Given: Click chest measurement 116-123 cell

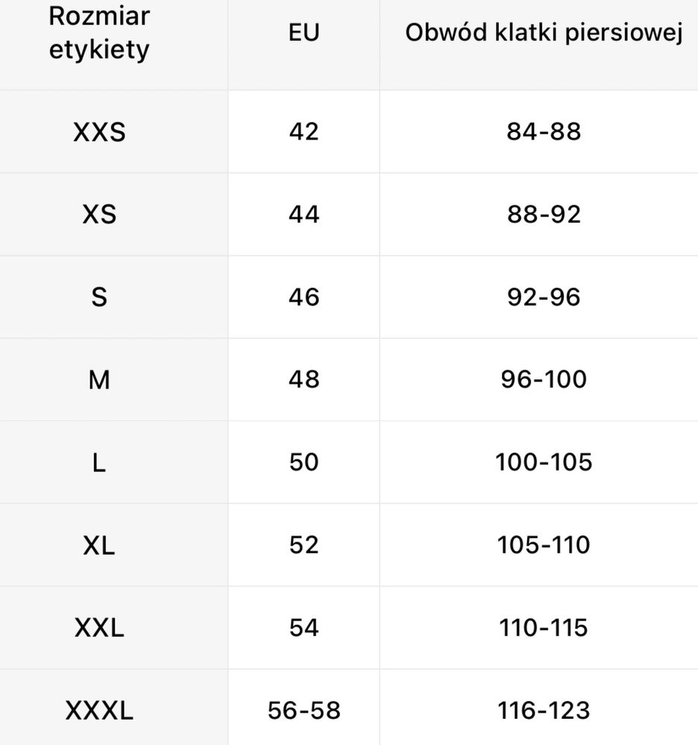Looking at the screenshot, I should click(544, 710).
